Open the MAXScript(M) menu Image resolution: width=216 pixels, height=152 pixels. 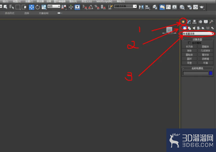(104, 2)
